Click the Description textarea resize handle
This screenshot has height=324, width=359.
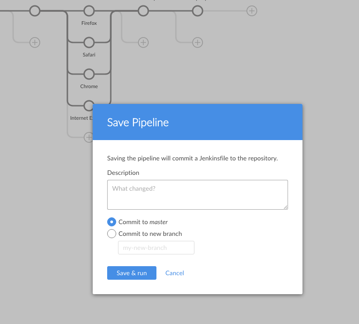tap(285, 207)
